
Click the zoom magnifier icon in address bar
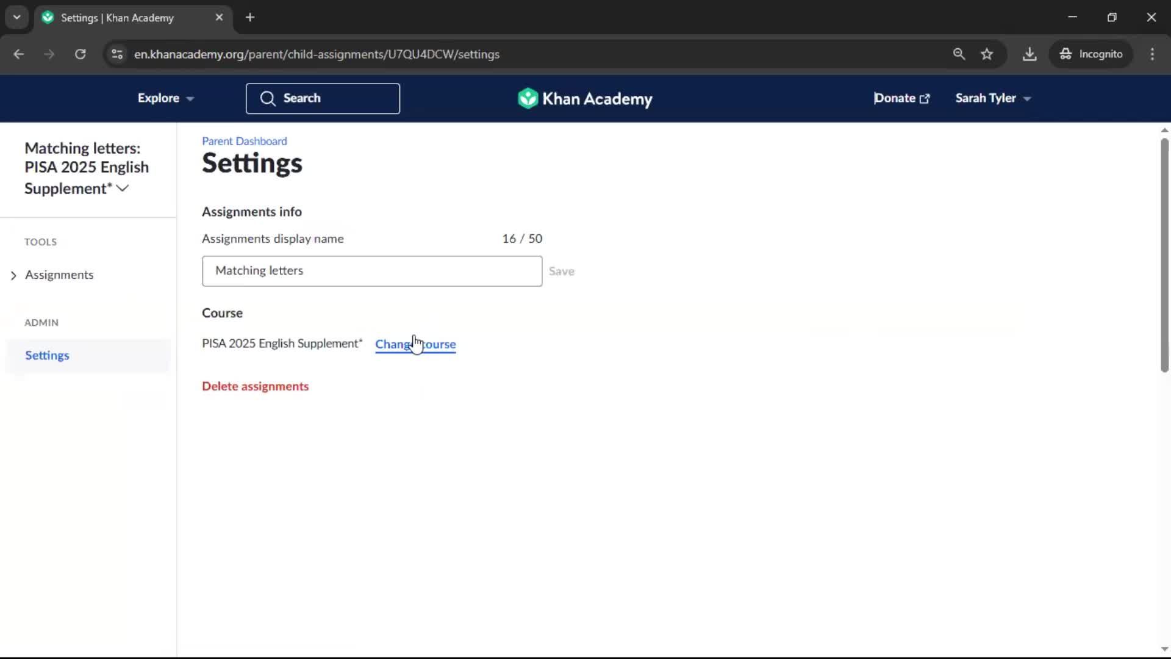point(959,54)
